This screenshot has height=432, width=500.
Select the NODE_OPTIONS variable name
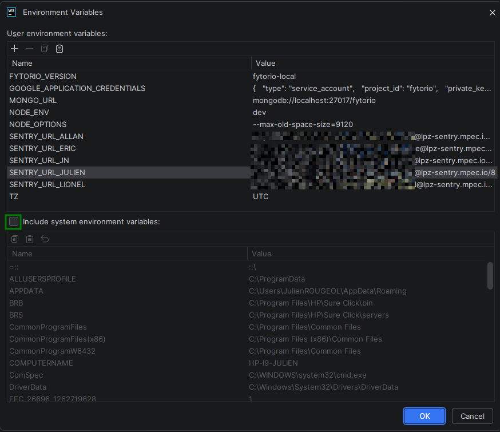tap(38, 124)
